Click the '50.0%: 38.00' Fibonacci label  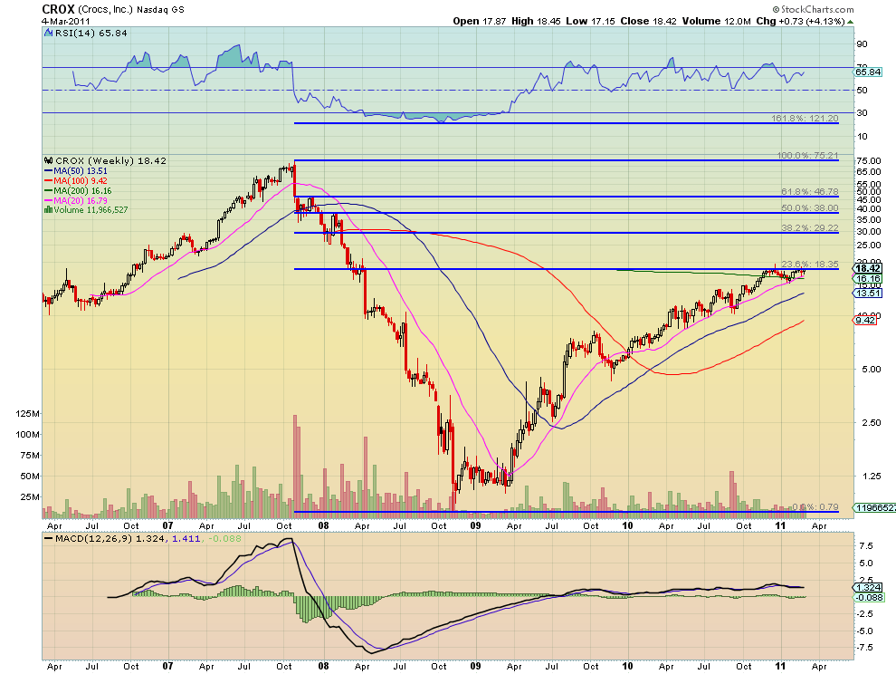[810, 208]
